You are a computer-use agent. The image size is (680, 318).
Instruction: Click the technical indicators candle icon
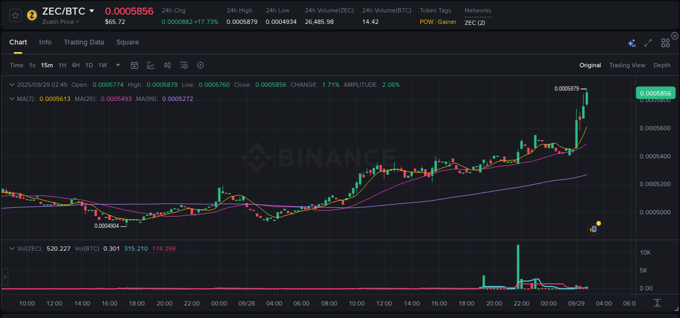(x=167, y=65)
